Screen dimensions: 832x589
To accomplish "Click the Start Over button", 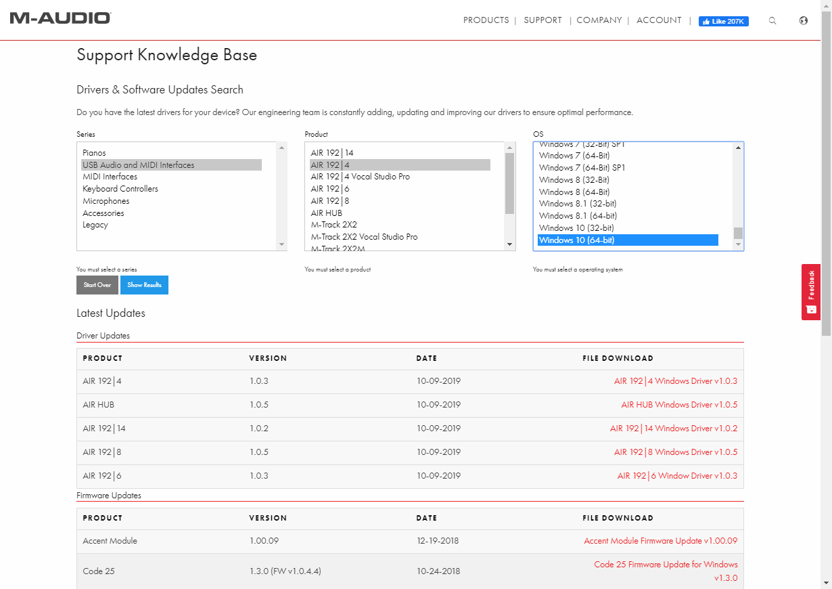I will (x=97, y=285).
